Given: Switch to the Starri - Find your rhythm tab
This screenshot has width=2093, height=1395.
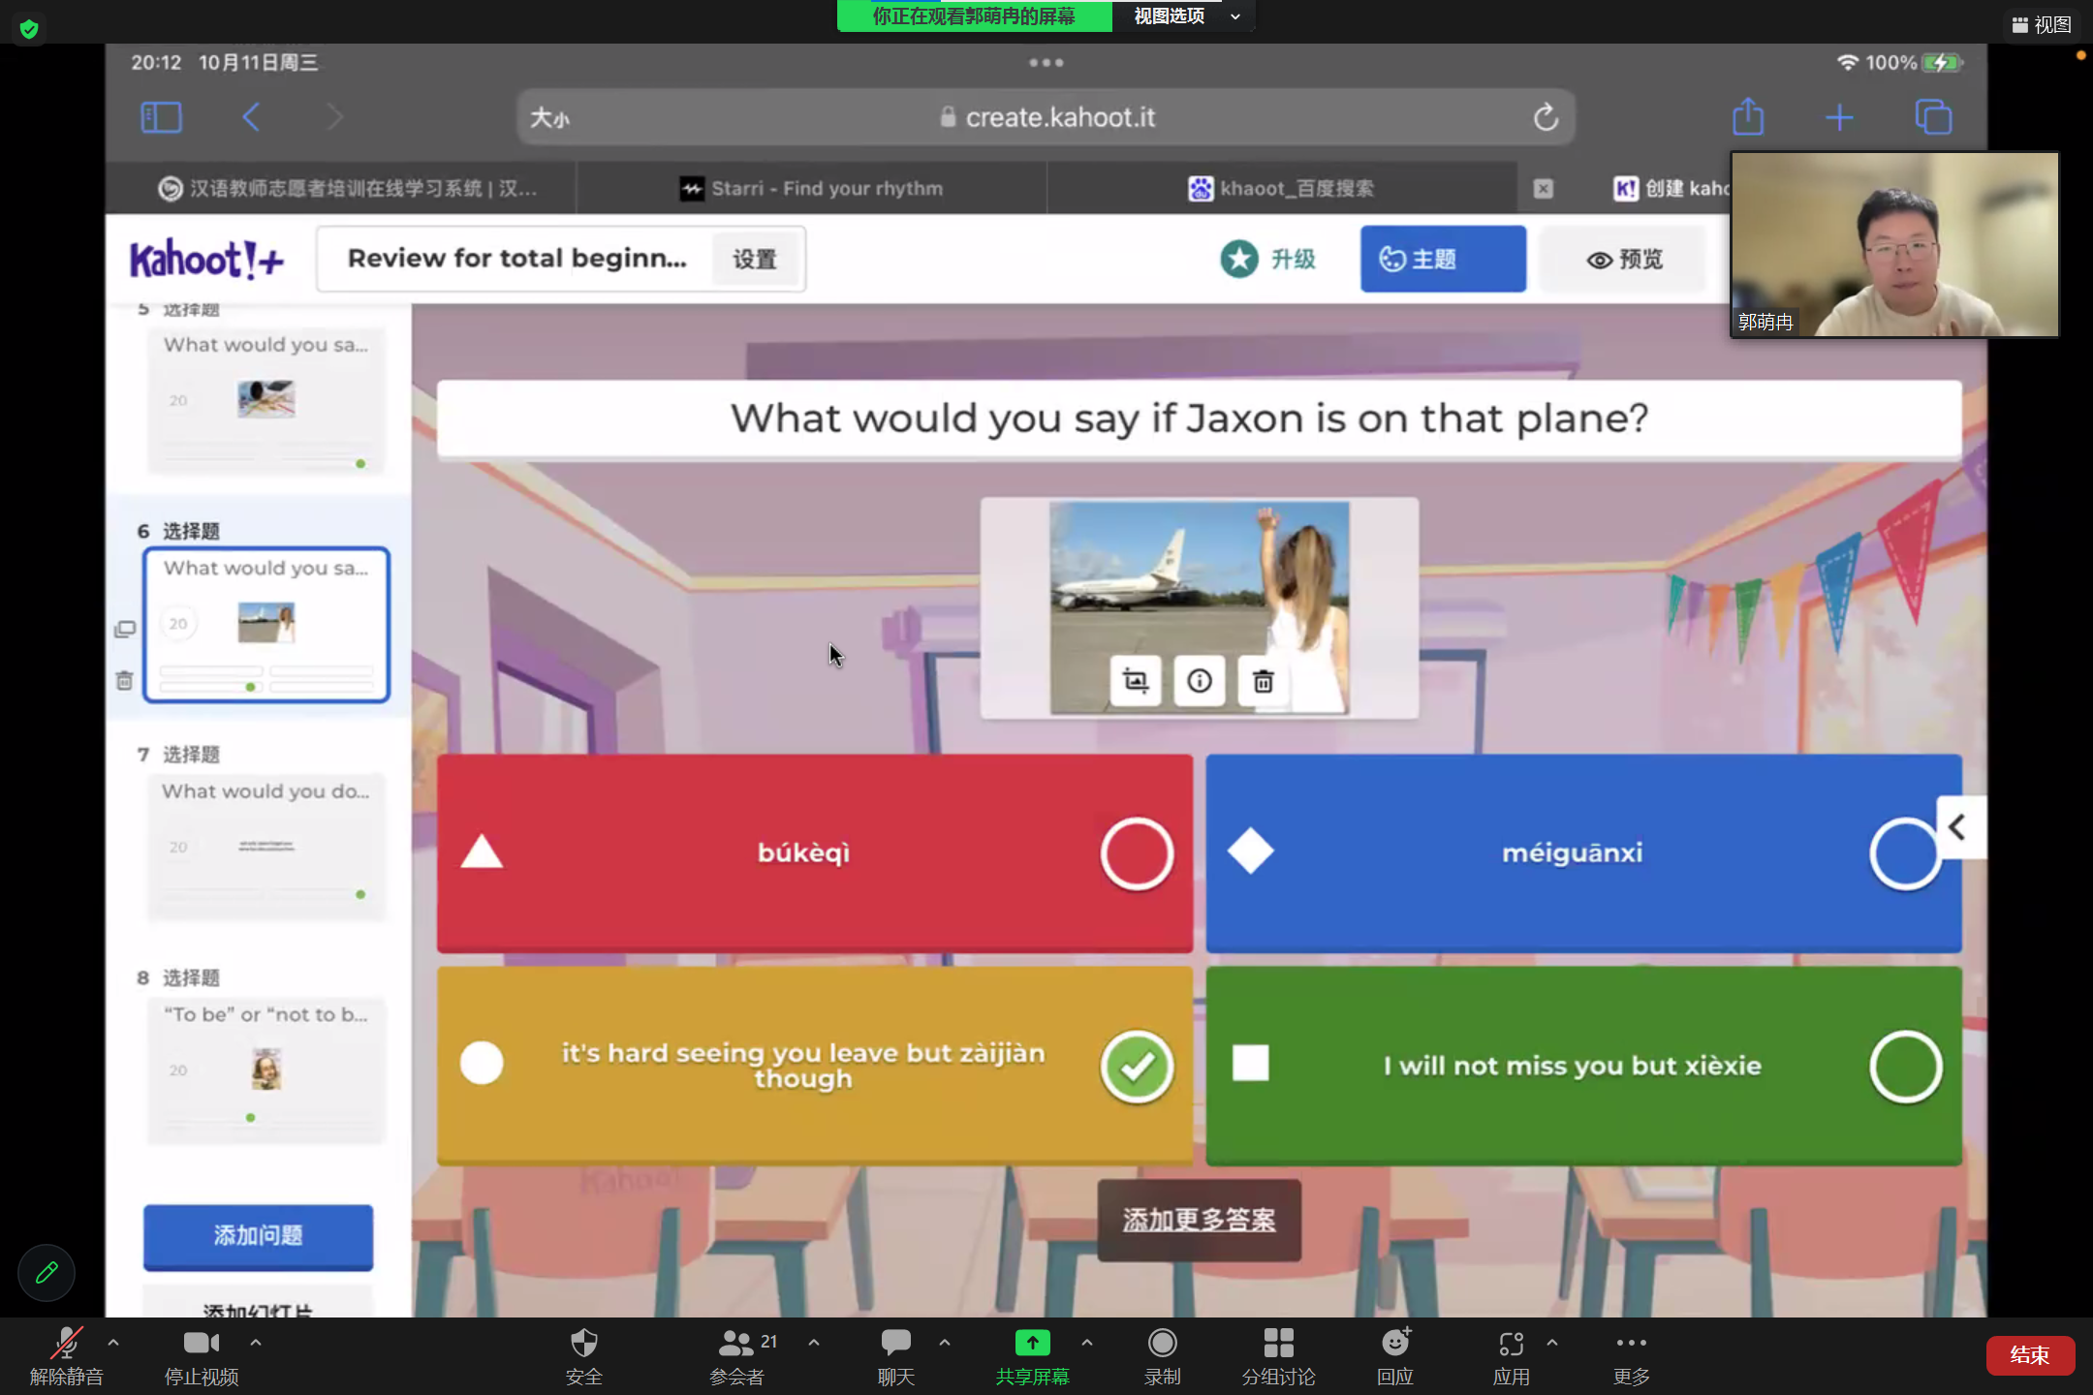Looking at the screenshot, I should pos(812,188).
